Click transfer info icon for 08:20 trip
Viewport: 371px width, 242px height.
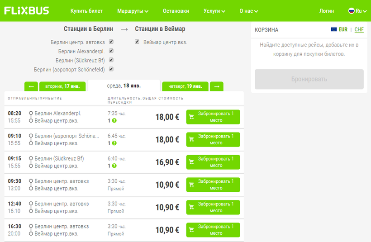click(x=114, y=121)
